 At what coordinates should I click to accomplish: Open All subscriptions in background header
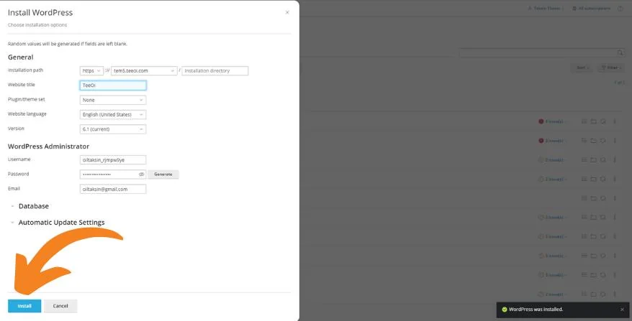point(591,9)
